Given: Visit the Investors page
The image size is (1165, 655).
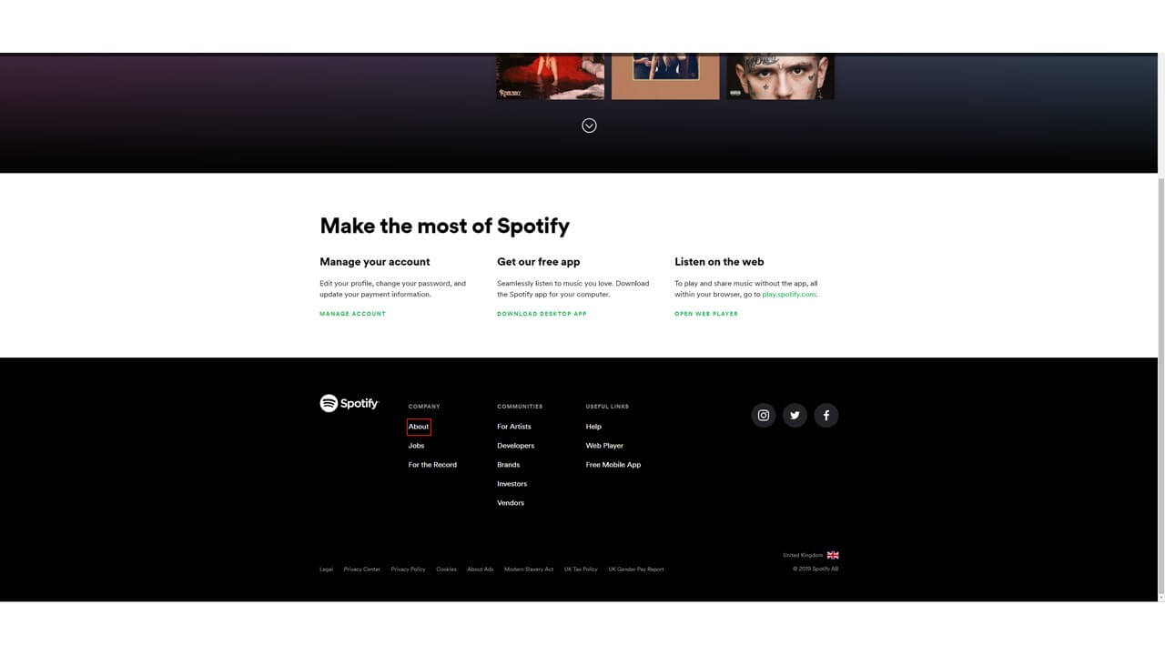Looking at the screenshot, I should click(x=512, y=484).
